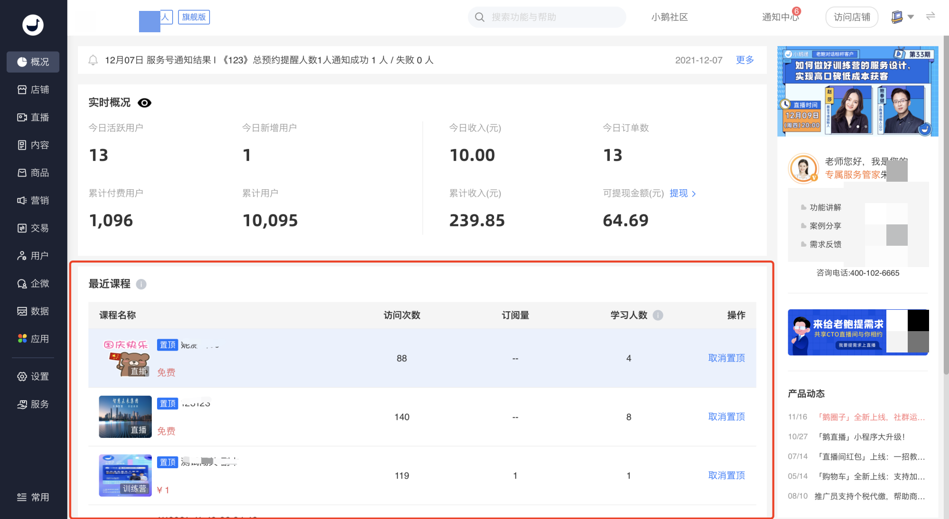949x519 pixels.
Task: Open 「购物车」全新上线 news item
Action: coord(870,477)
